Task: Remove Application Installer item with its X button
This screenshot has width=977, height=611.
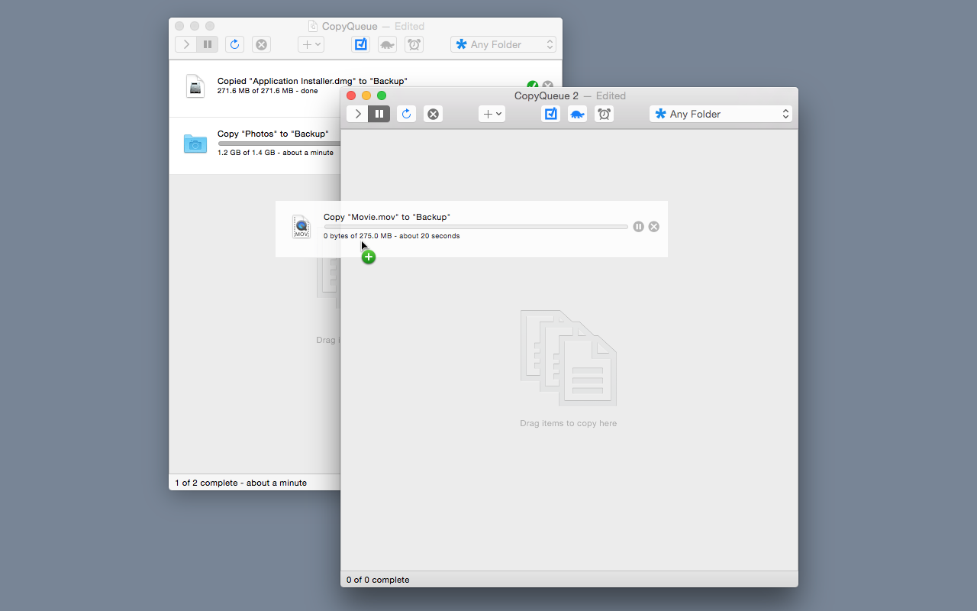Action: tap(547, 86)
